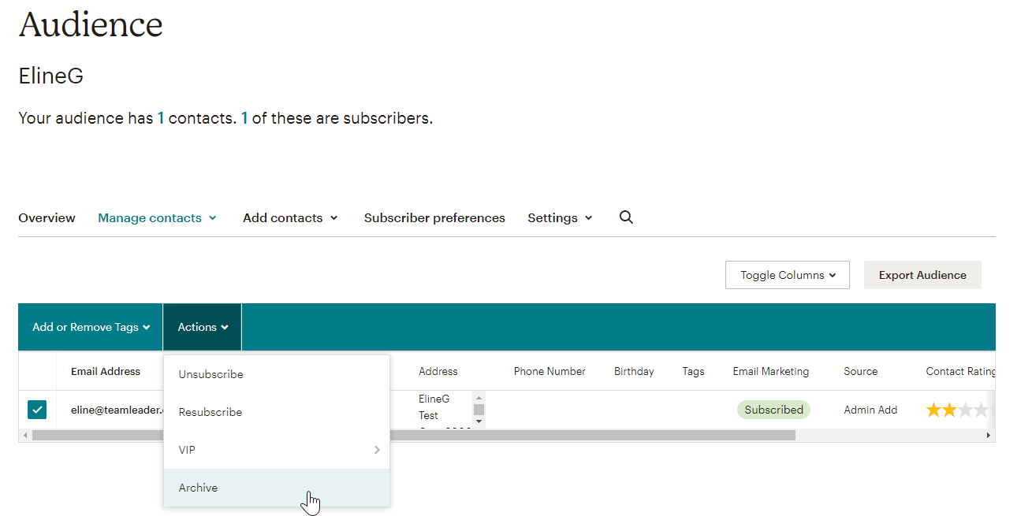The width and height of the screenshot is (1032, 516).
Task: Open the Settings dropdown
Action: (559, 217)
